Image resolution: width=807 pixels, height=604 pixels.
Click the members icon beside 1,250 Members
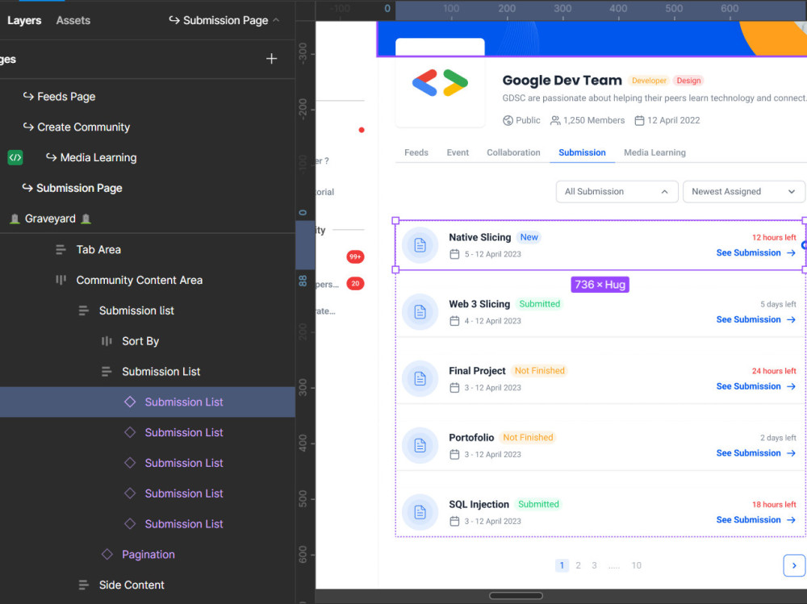click(x=555, y=120)
